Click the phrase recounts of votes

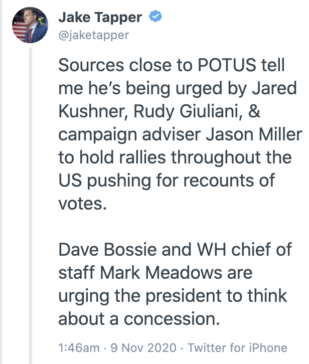point(167,192)
